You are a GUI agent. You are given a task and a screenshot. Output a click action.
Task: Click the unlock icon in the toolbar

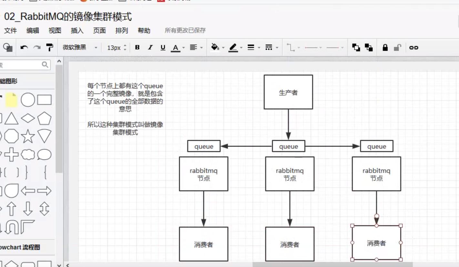click(x=397, y=47)
